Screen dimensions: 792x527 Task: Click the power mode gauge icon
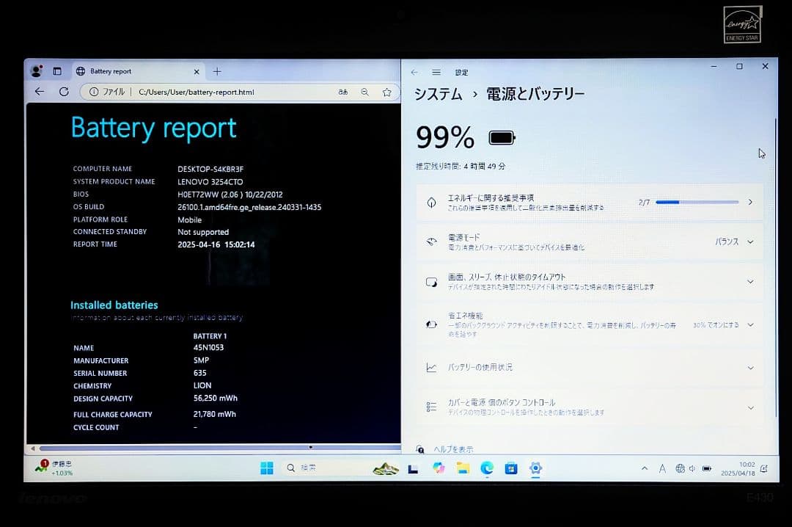click(x=431, y=241)
